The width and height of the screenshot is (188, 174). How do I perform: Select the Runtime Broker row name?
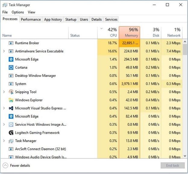click(27, 43)
